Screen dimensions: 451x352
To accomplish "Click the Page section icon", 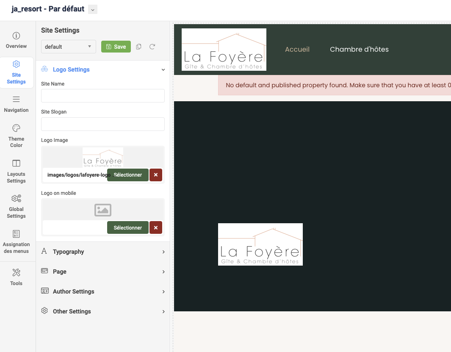I will (x=44, y=271).
